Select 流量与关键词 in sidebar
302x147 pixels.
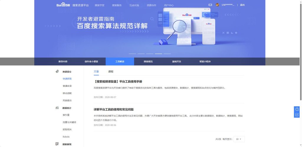pyautogui.click(x=69, y=122)
